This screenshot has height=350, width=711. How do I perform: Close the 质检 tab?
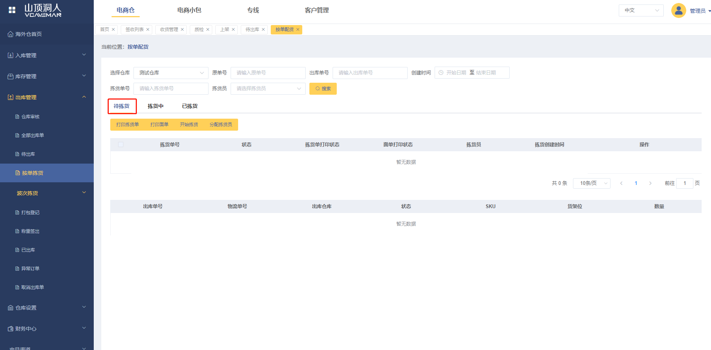(x=208, y=30)
